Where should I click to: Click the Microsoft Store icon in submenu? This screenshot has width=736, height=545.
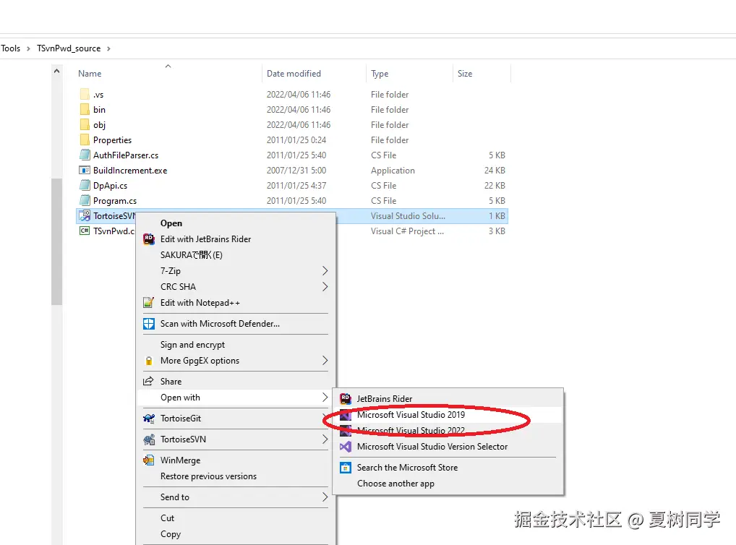346,468
